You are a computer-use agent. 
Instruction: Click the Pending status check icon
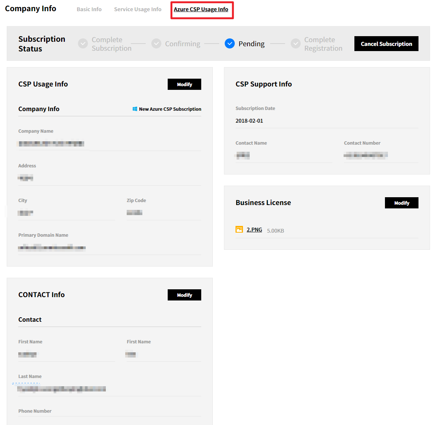(x=230, y=44)
